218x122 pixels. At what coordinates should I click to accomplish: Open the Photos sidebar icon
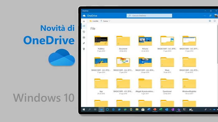pyautogui.click(x=84, y=38)
